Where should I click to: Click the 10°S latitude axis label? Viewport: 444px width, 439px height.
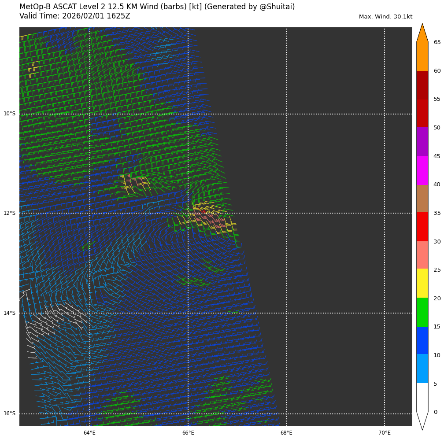9,114
